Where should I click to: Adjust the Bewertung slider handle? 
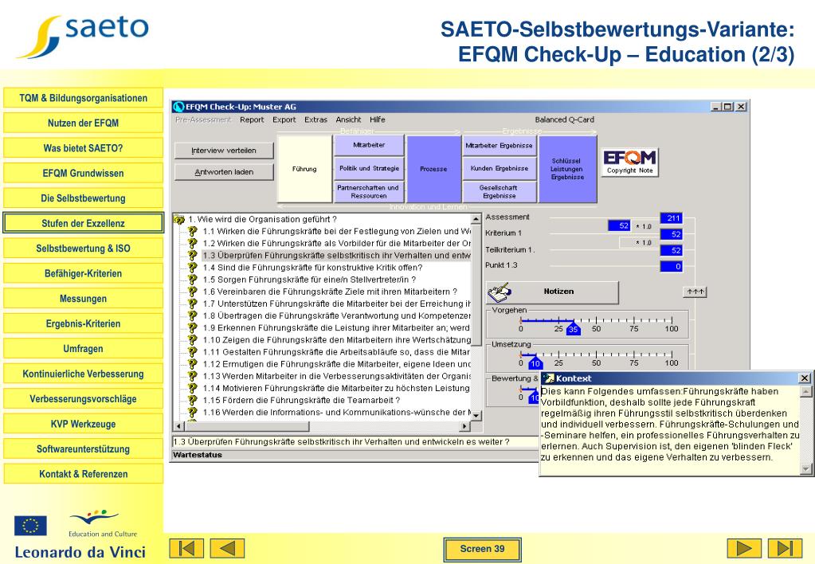533,398
